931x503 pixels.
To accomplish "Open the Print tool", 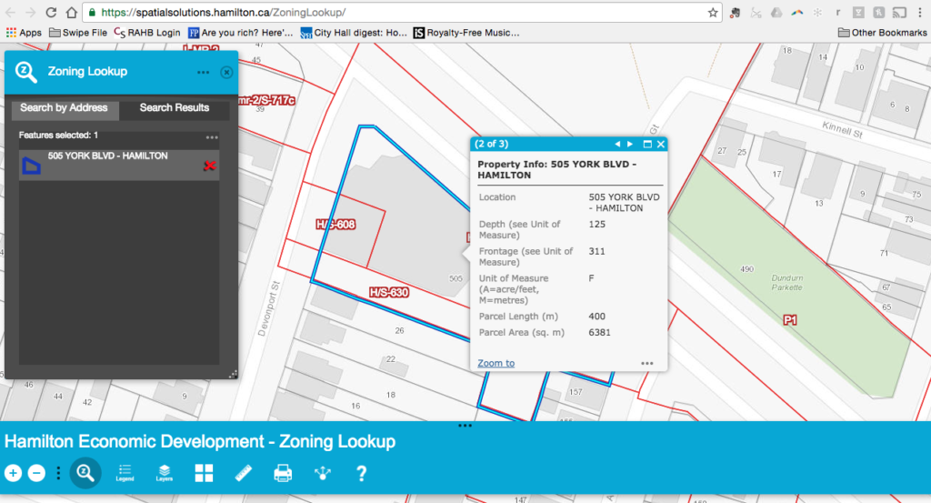I will (x=283, y=473).
